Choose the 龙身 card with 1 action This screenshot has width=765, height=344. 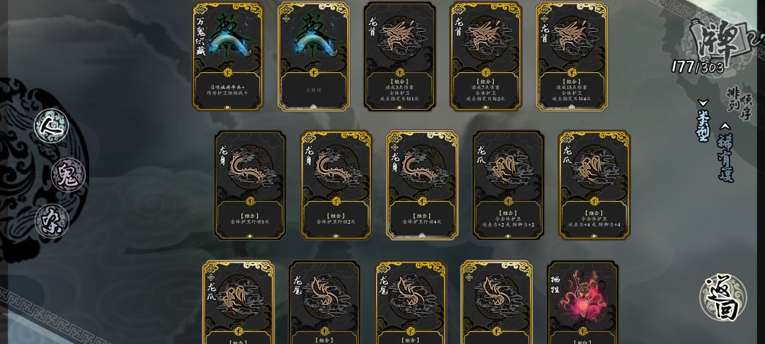tap(250, 185)
